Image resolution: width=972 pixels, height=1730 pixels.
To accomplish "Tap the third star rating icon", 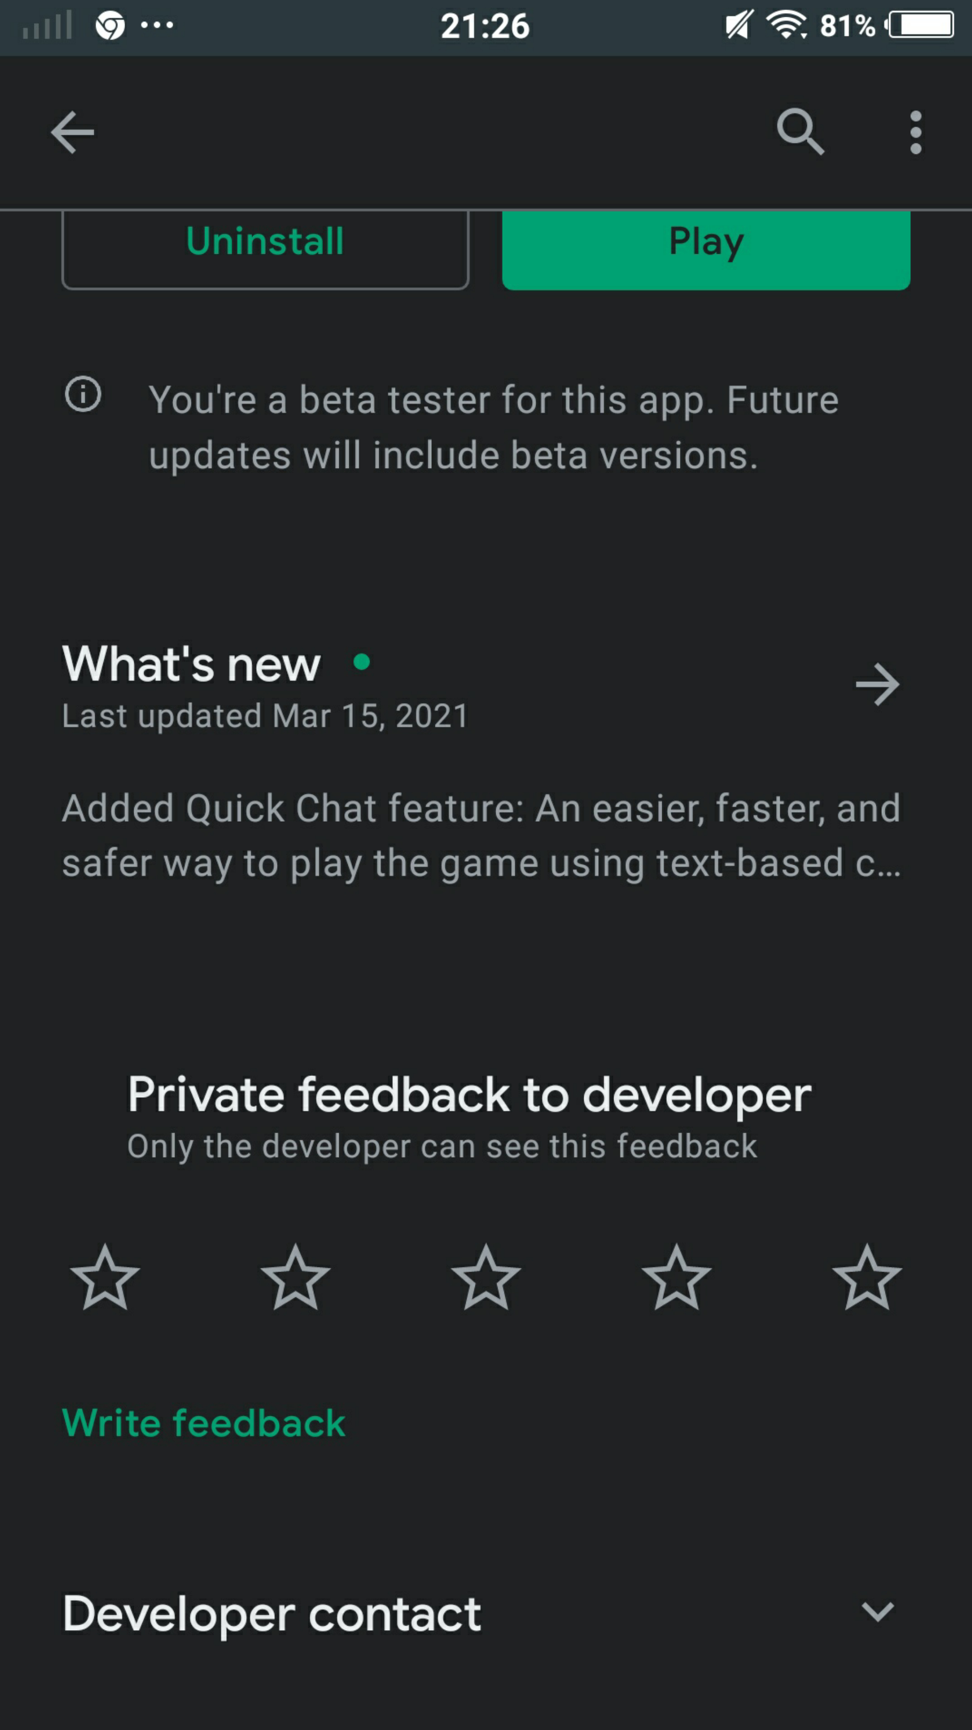I will click(x=487, y=1276).
